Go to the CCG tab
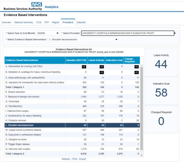 pyautogui.click(x=39, y=22)
